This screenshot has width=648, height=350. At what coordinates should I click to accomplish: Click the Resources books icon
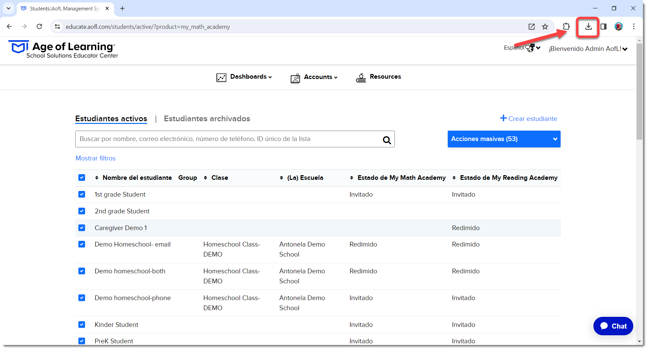361,77
